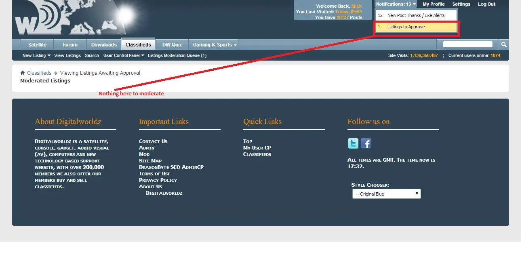This screenshot has height=278, width=522.
Task: Click the Moderated Listings heading
Action: pyautogui.click(x=45, y=81)
